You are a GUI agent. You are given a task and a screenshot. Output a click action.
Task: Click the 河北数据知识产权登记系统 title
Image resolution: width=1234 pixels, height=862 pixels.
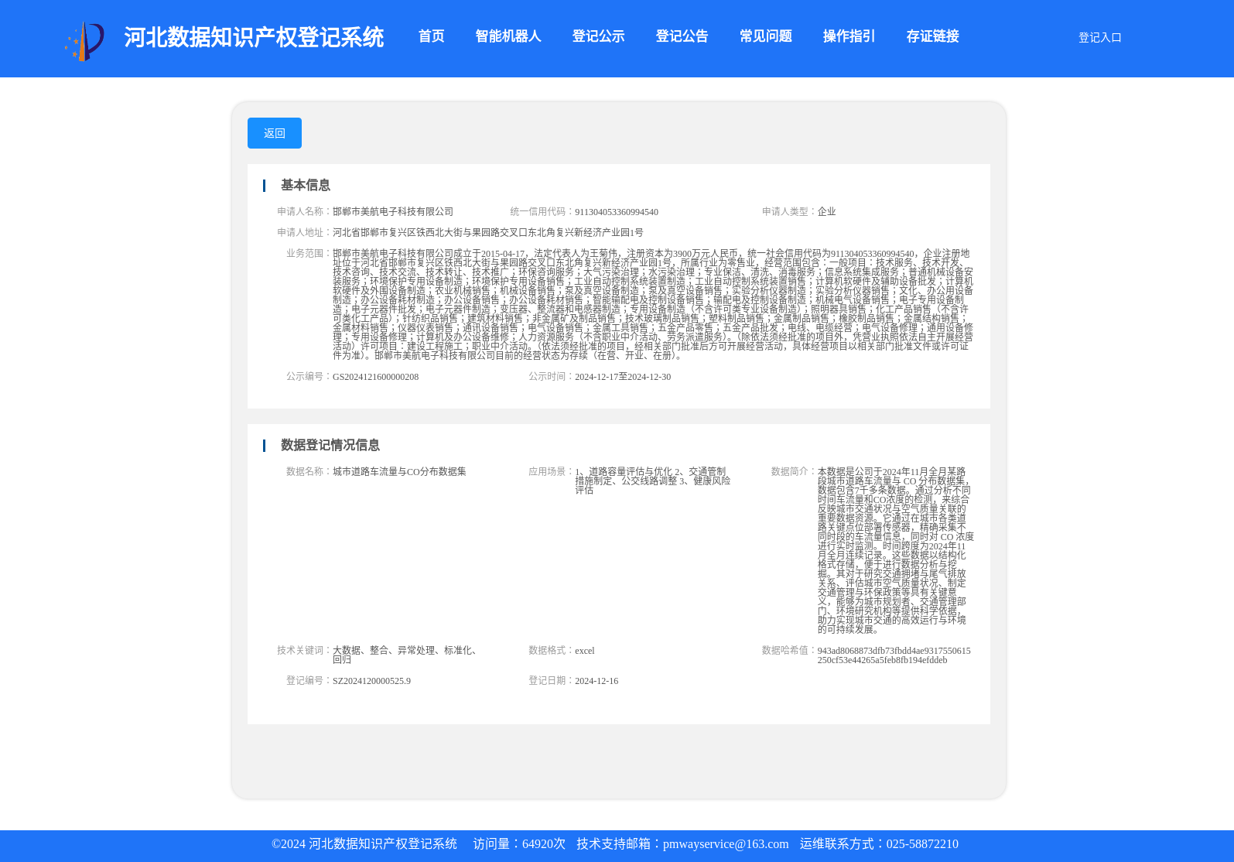point(254,37)
